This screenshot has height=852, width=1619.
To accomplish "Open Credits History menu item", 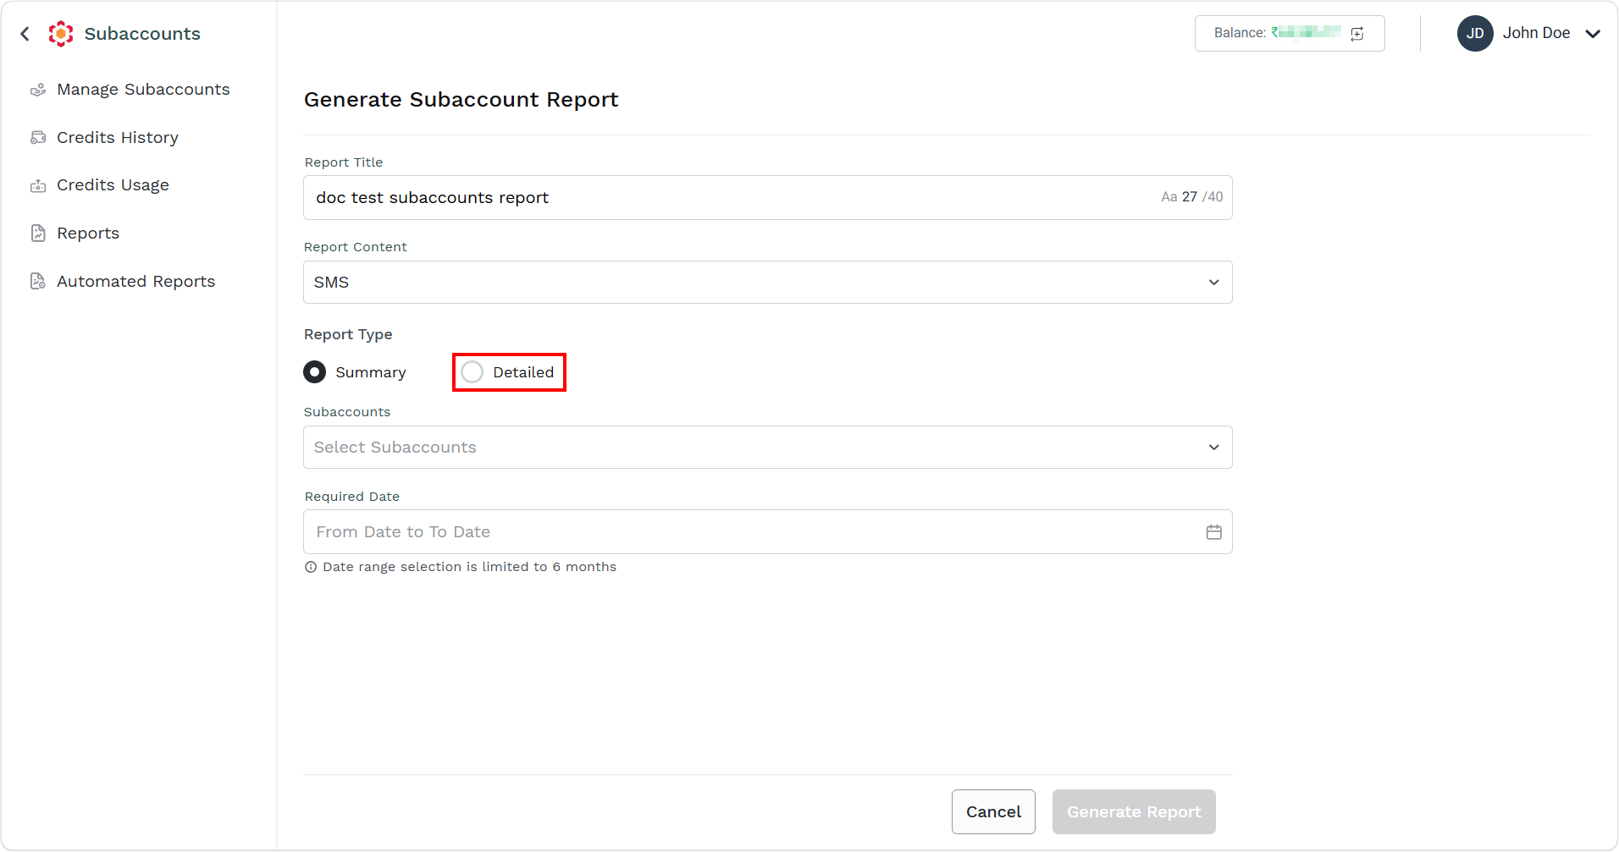I will pos(118,138).
